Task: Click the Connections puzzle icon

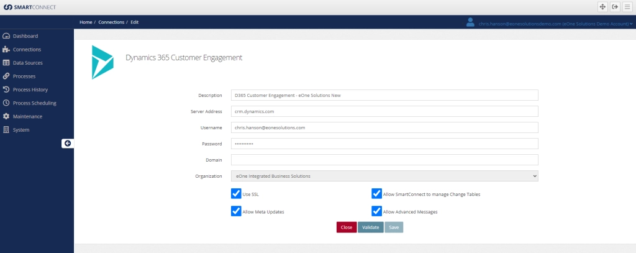Action: click(6, 50)
